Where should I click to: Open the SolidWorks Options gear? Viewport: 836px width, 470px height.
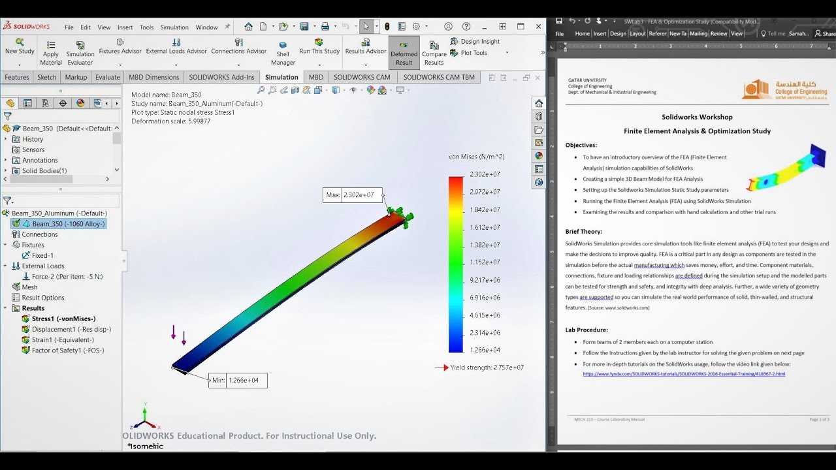click(416, 27)
